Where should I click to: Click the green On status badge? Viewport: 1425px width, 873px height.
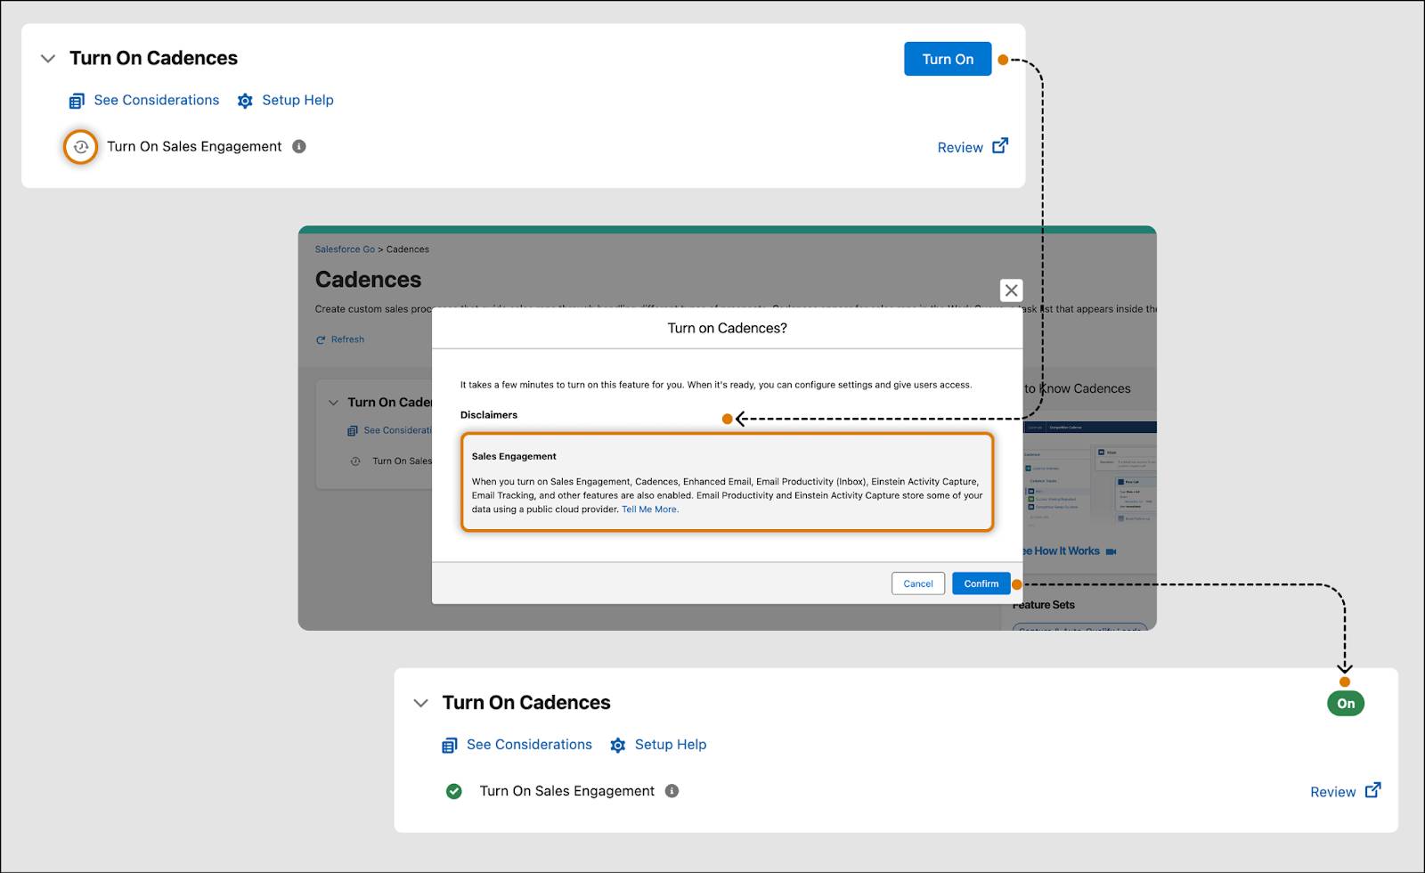[1346, 703]
